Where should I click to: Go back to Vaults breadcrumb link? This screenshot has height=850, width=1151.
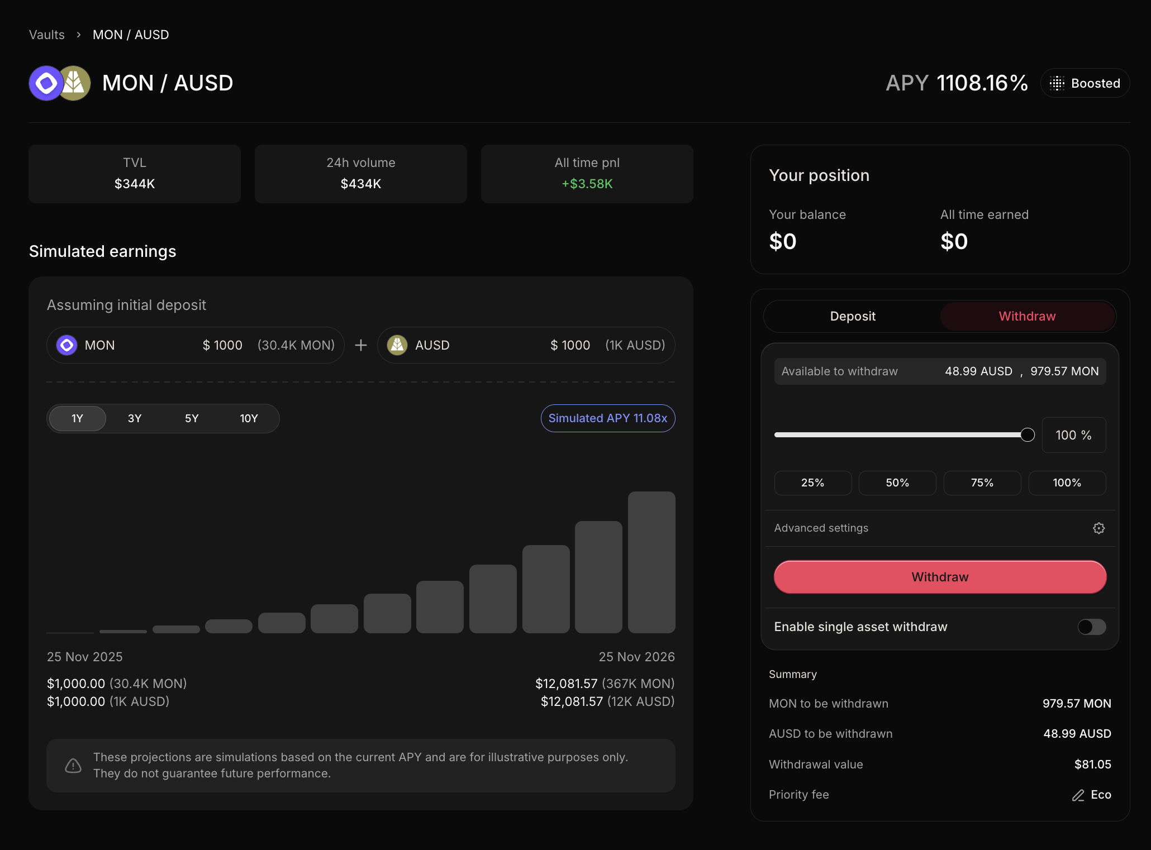click(47, 35)
